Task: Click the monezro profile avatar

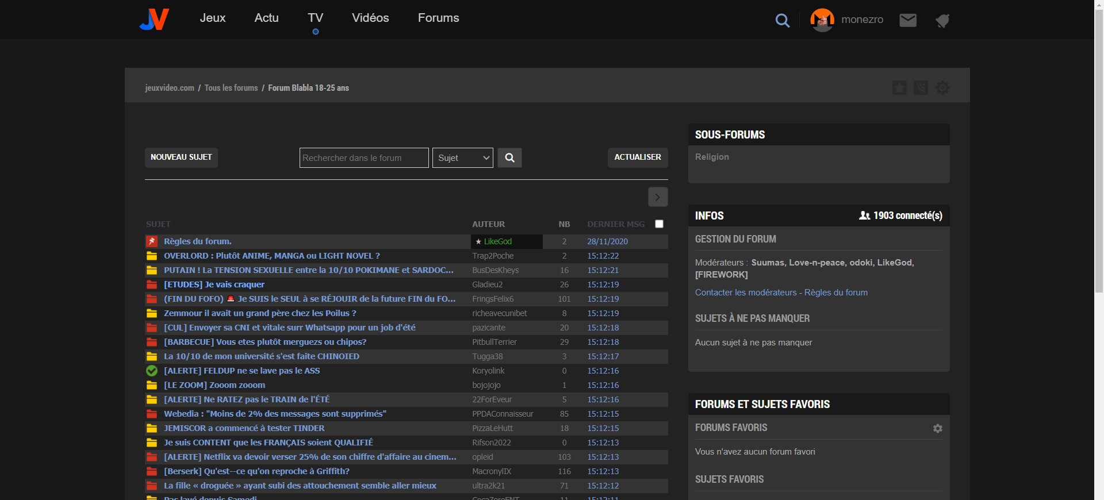Action: click(x=822, y=20)
